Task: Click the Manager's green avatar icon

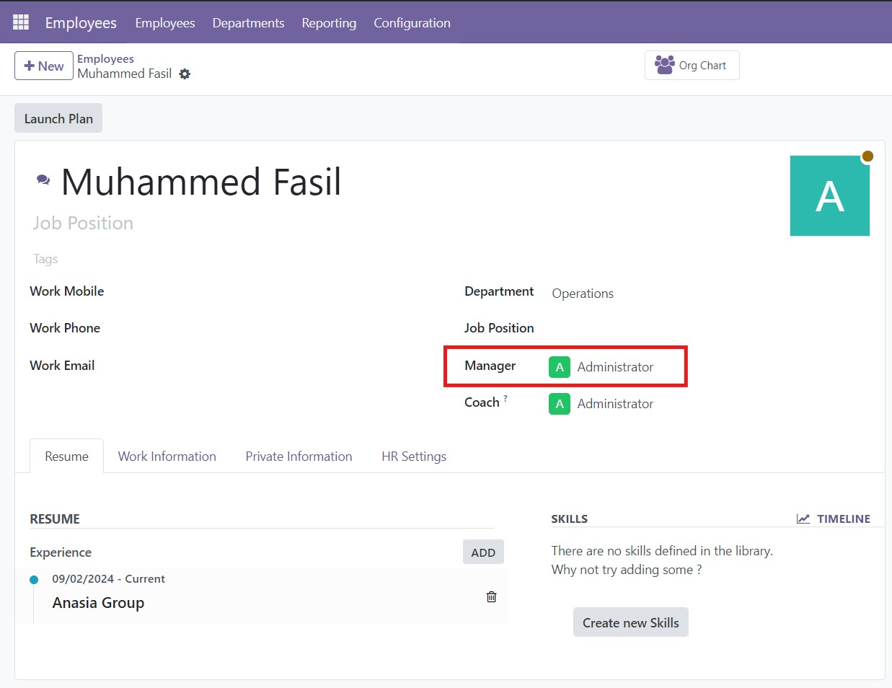Action: tap(559, 367)
